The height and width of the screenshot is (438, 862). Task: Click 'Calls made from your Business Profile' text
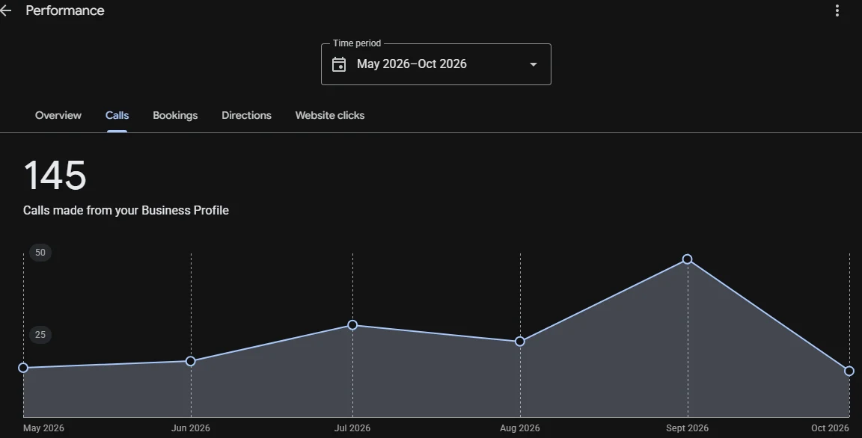pos(126,210)
